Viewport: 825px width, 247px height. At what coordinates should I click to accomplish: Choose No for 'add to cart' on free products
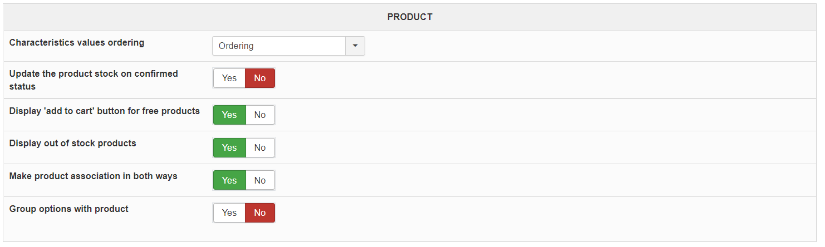pos(260,115)
